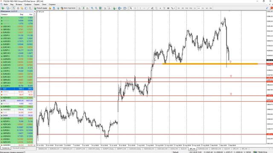
Task: Select the Fibonacci Retracement tool
Action: [156, 8]
